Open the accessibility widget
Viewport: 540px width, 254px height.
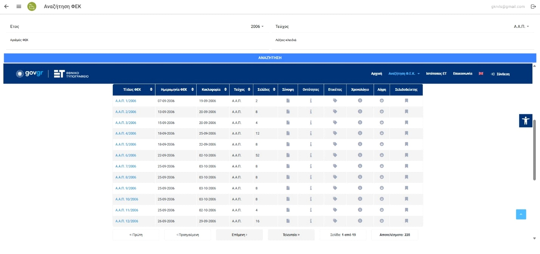[525, 121]
